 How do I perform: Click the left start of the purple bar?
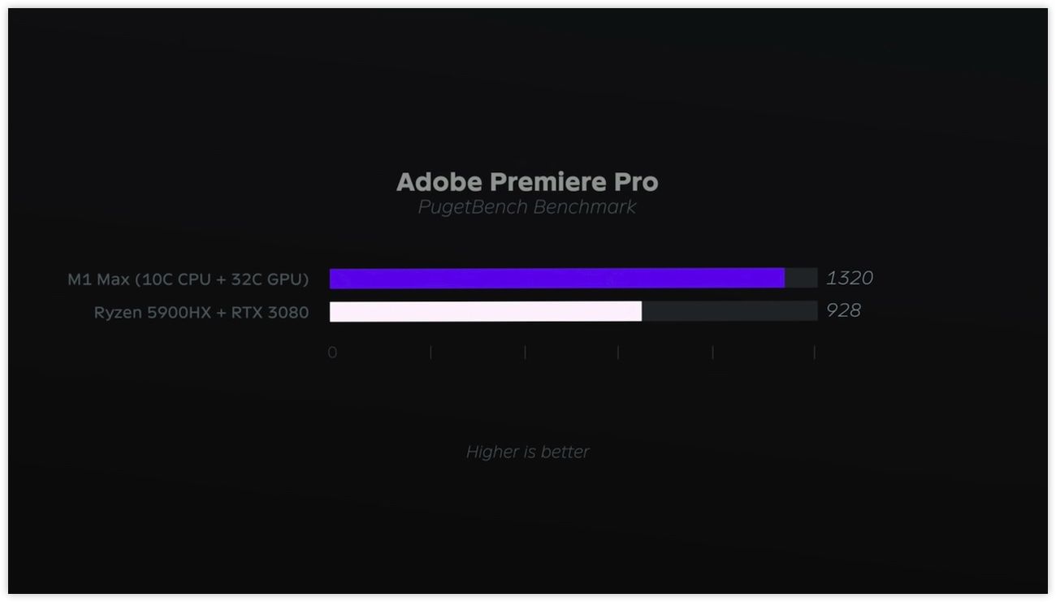(333, 278)
